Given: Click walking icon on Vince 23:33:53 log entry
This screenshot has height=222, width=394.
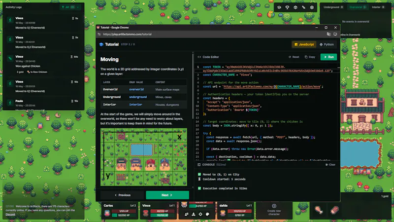Looking at the screenshot, I should coord(10,83).
